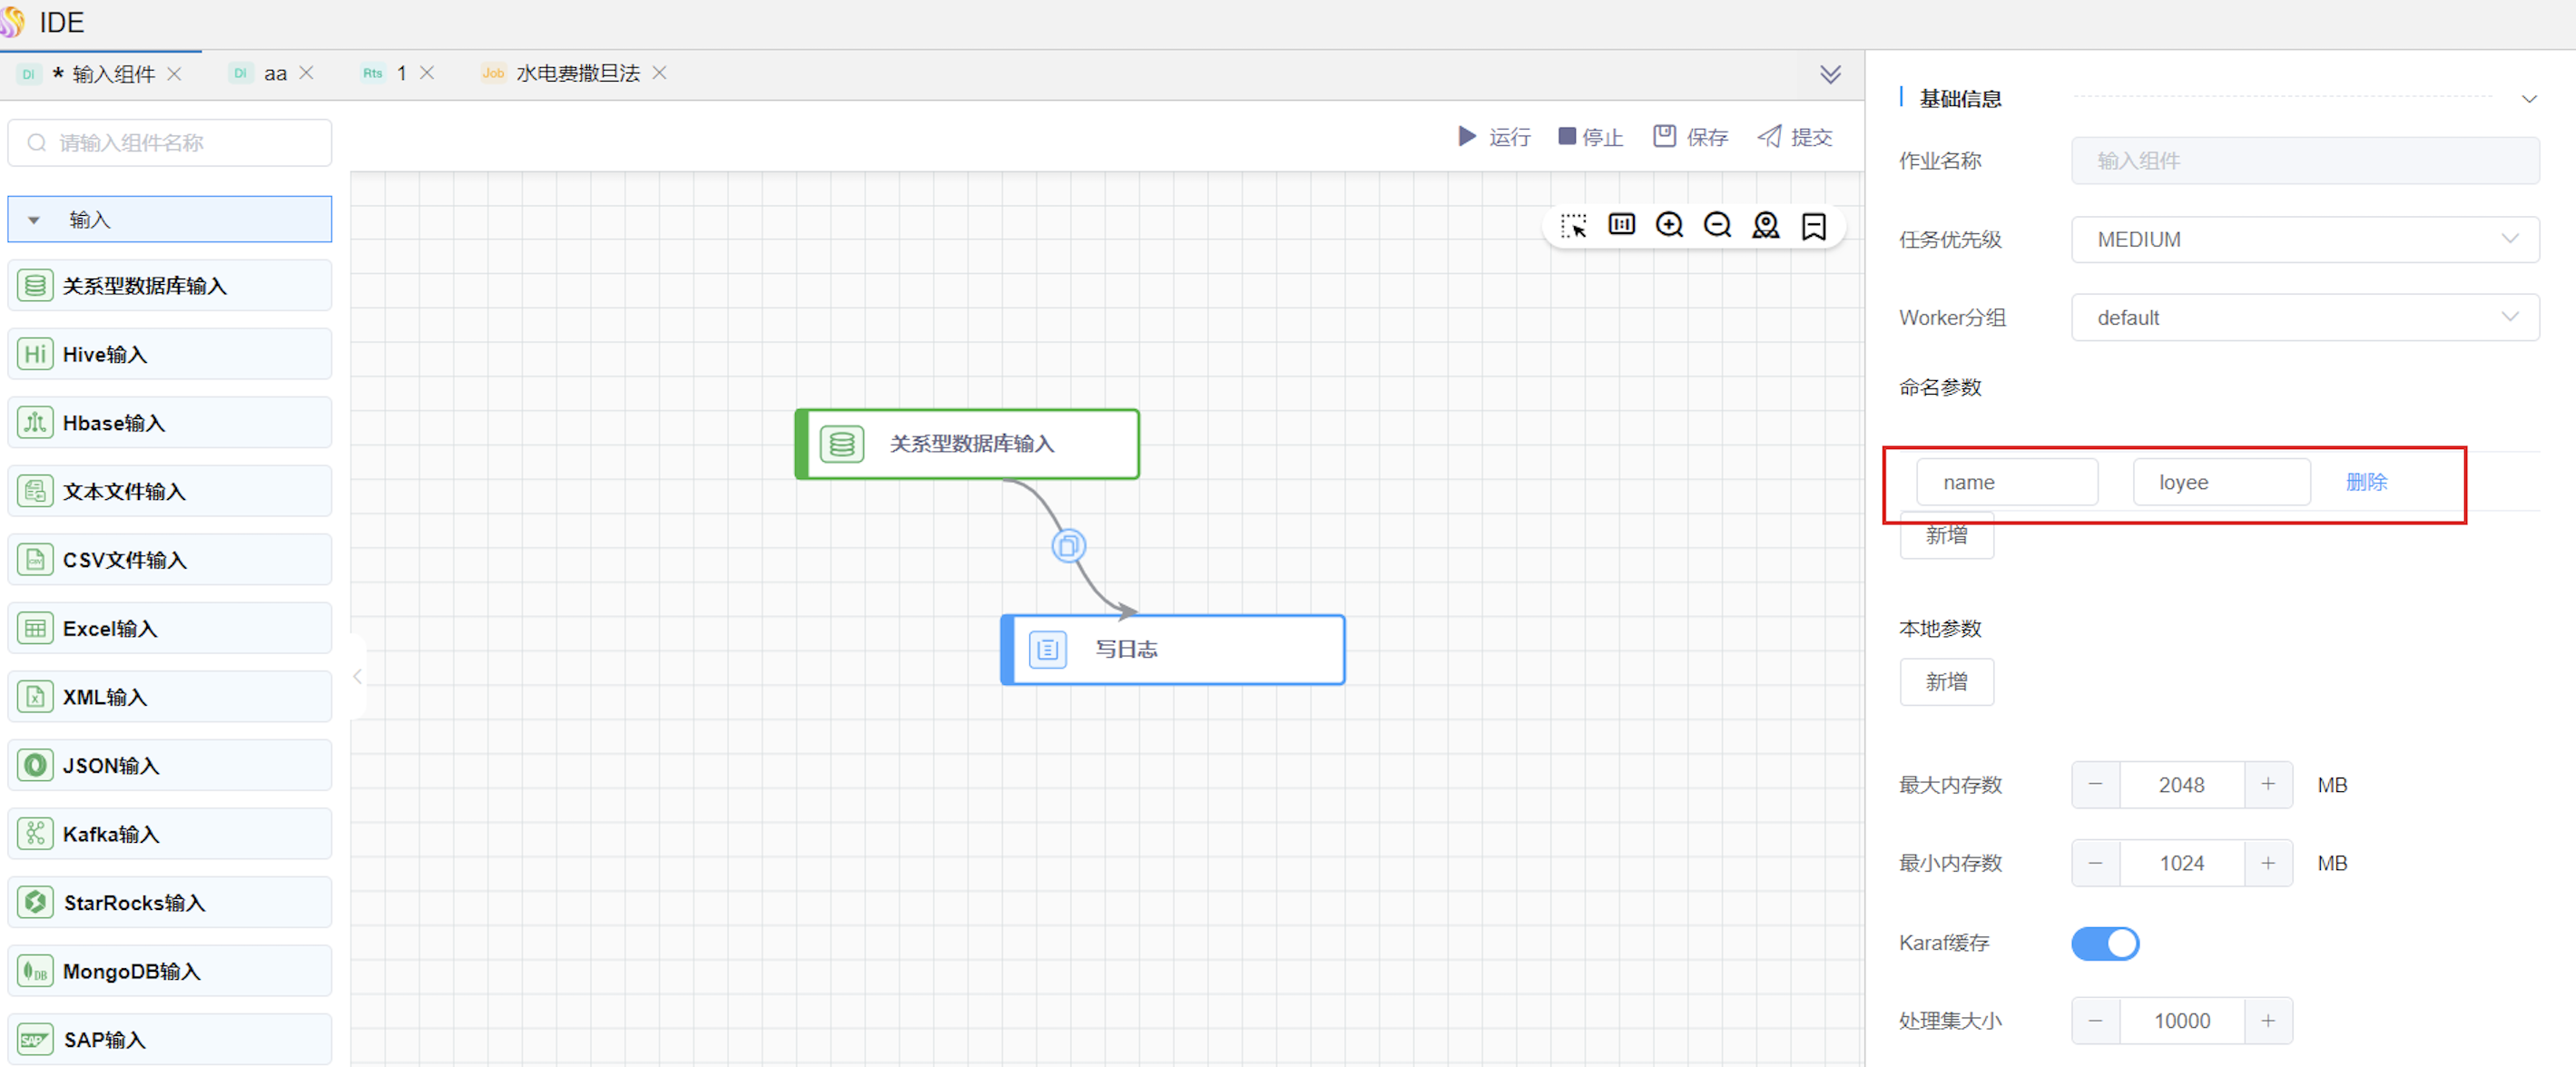Click the zoom in canvas icon

pyautogui.click(x=1669, y=225)
